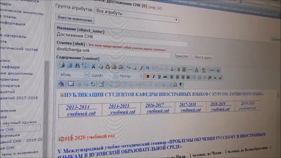Viewport: 281px width, 158px height.
Task: Apply subscript formatting
Action: point(215,78)
